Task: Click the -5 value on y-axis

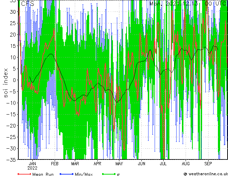Action: (x=12, y=91)
